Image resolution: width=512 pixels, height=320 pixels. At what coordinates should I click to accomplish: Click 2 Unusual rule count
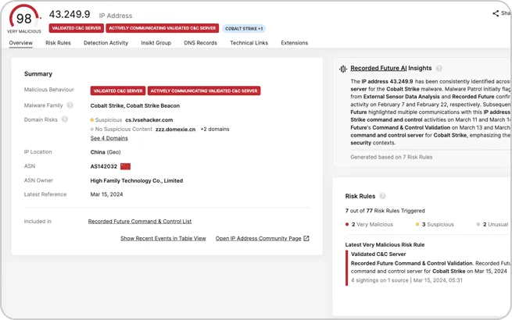(x=492, y=225)
